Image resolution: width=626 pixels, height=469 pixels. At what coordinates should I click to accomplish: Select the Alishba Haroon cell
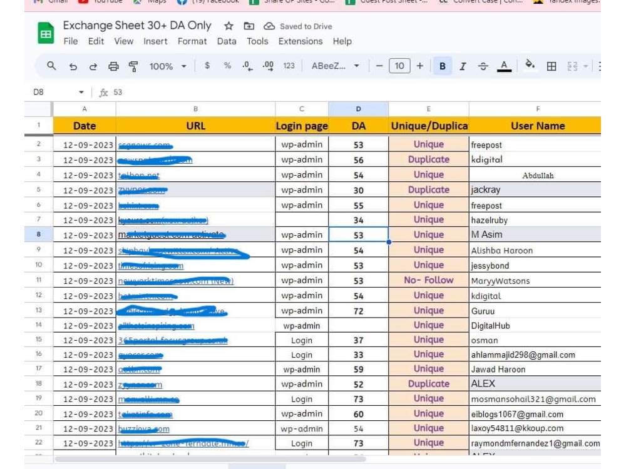click(535, 250)
